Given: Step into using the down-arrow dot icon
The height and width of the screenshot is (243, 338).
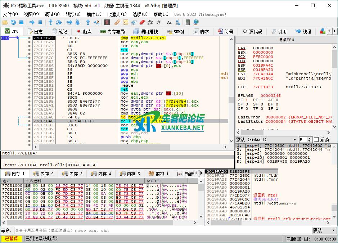Looking at the screenshot, I should click(50, 22).
